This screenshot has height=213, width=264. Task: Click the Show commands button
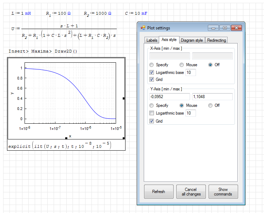(x=223, y=192)
